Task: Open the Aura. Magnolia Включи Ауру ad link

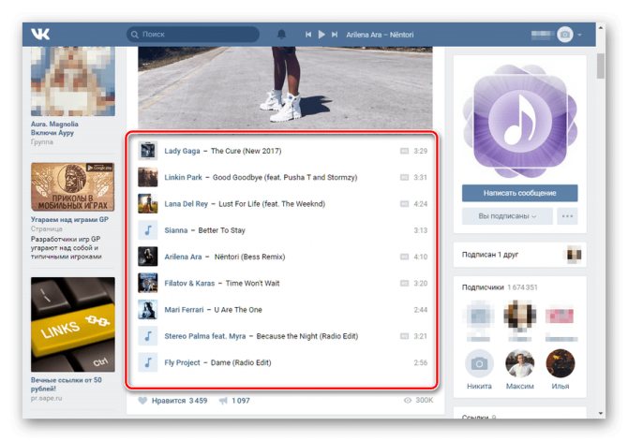Action: [x=54, y=128]
